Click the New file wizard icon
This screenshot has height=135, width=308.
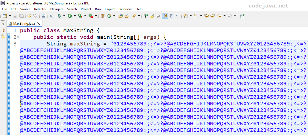point(5,16)
